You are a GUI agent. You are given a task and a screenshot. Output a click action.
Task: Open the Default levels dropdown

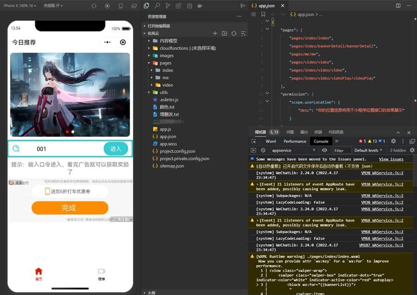click(368, 151)
